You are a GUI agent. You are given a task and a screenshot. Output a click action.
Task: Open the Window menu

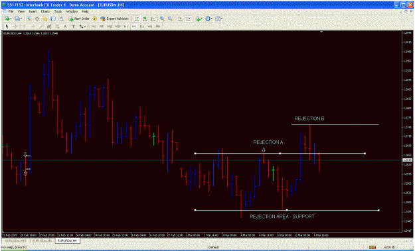tap(72, 12)
